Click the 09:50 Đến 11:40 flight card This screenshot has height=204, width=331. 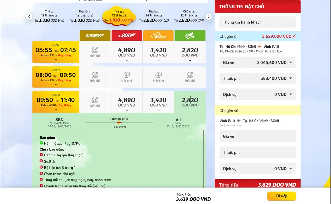click(56, 102)
